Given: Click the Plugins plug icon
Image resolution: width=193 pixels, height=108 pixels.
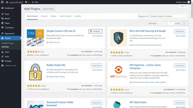Looking at the screenshot, I should (x=2, y=38).
